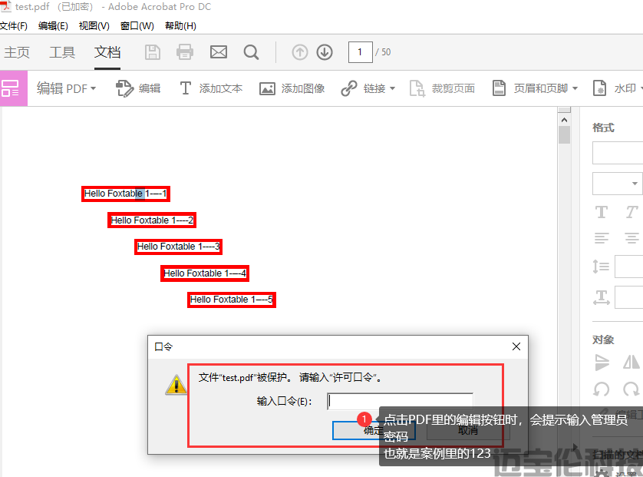Viewport: 643px width, 477px height.
Task: Select the 裁剪页面 crop pages tool
Action: click(442, 88)
